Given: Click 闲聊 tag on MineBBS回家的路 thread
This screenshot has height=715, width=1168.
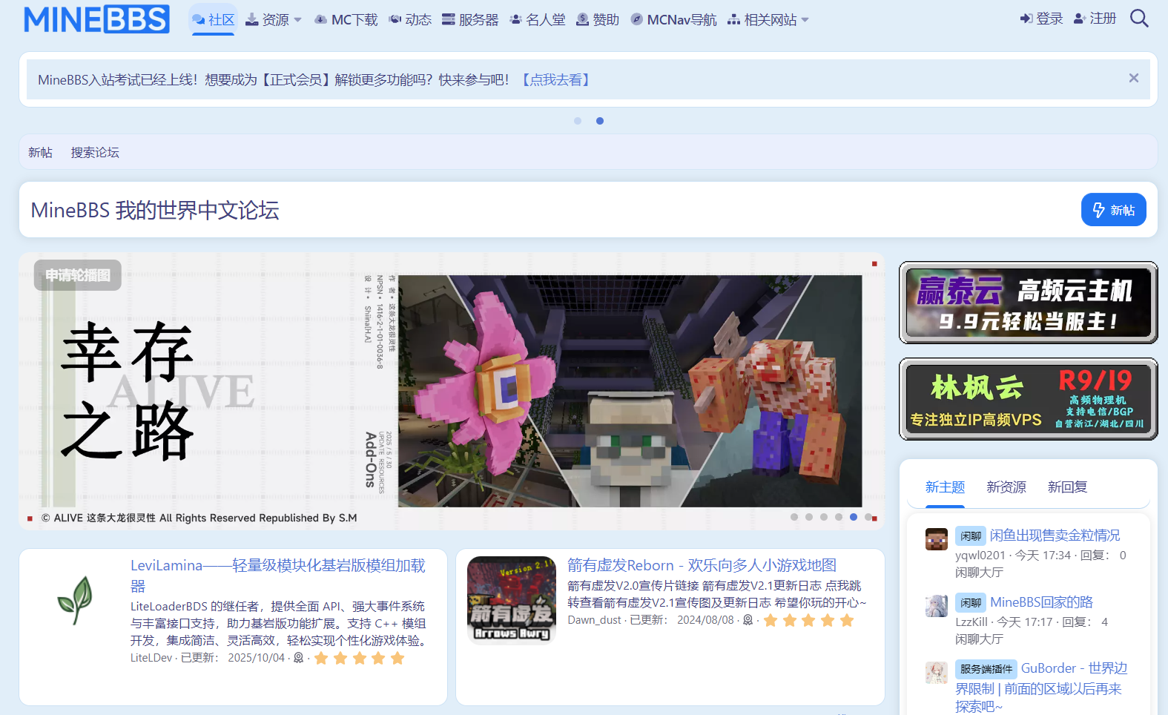Looking at the screenshot, I should pos(970,602).
